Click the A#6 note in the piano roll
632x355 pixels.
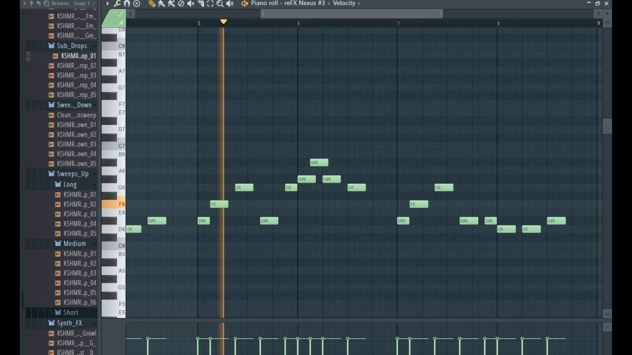[x=319, y=163]
